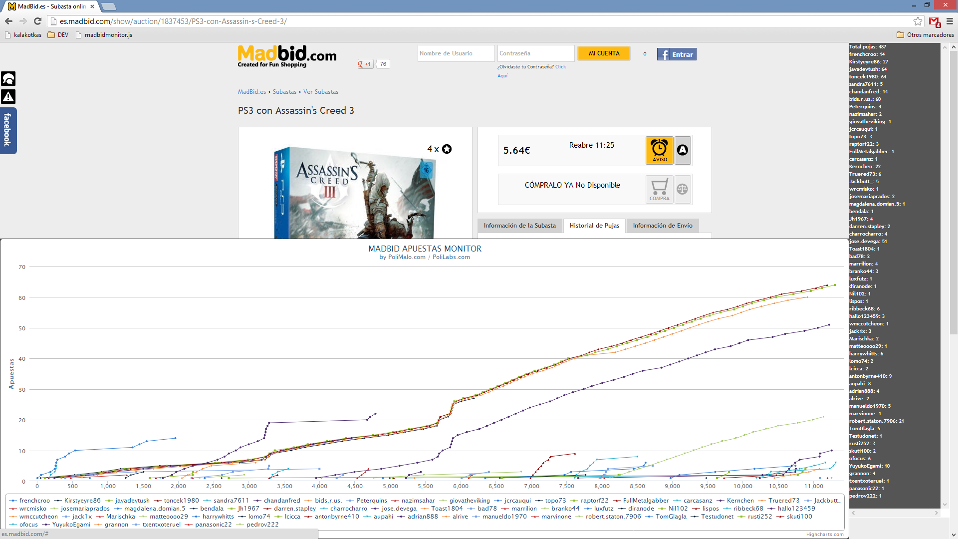Click the headset support icon on left edge
958x539 pixels.
click(x=8, y=78)
